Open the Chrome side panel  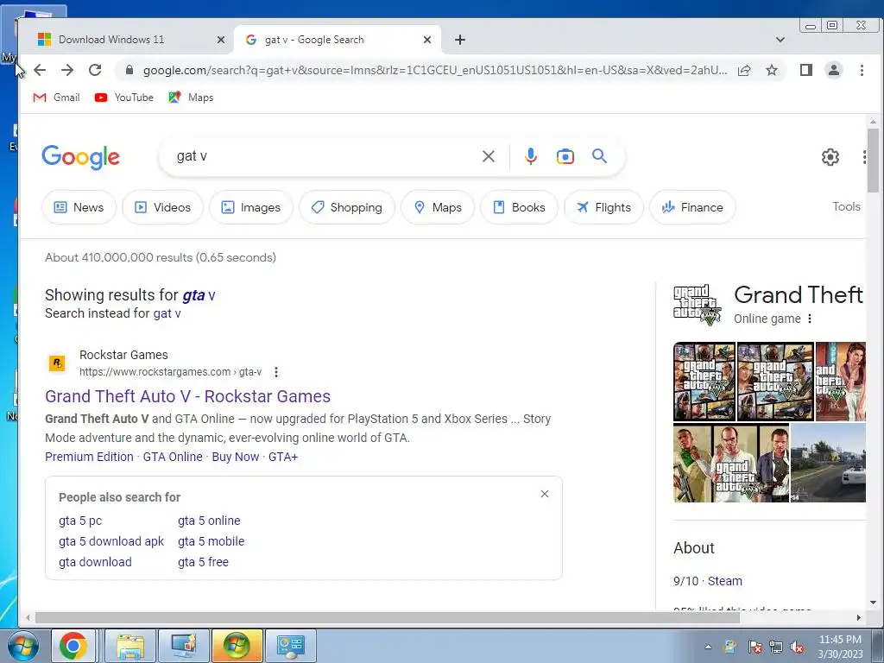click(x=806, y=70)
